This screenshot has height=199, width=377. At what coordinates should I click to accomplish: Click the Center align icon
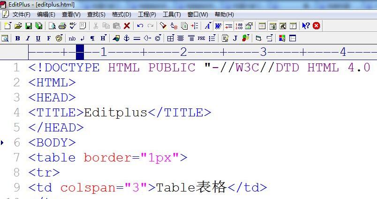pos(181,38)
